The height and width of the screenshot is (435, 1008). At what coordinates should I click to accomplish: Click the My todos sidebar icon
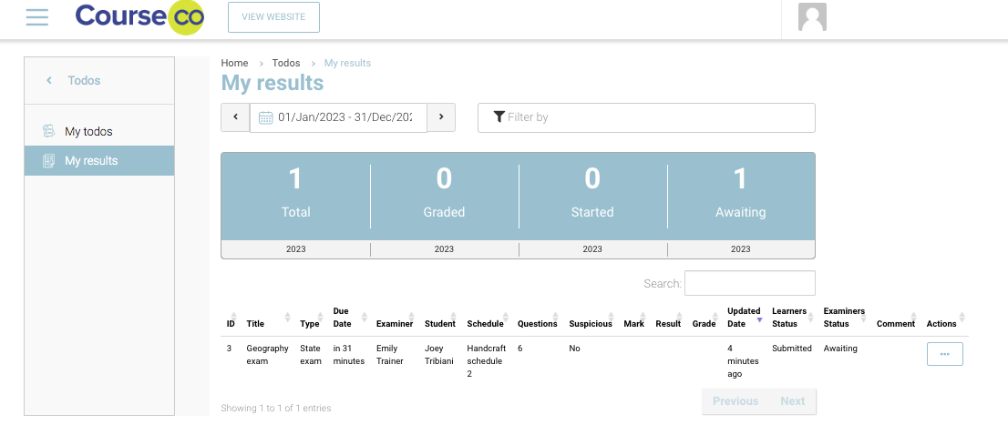point(49,132)
